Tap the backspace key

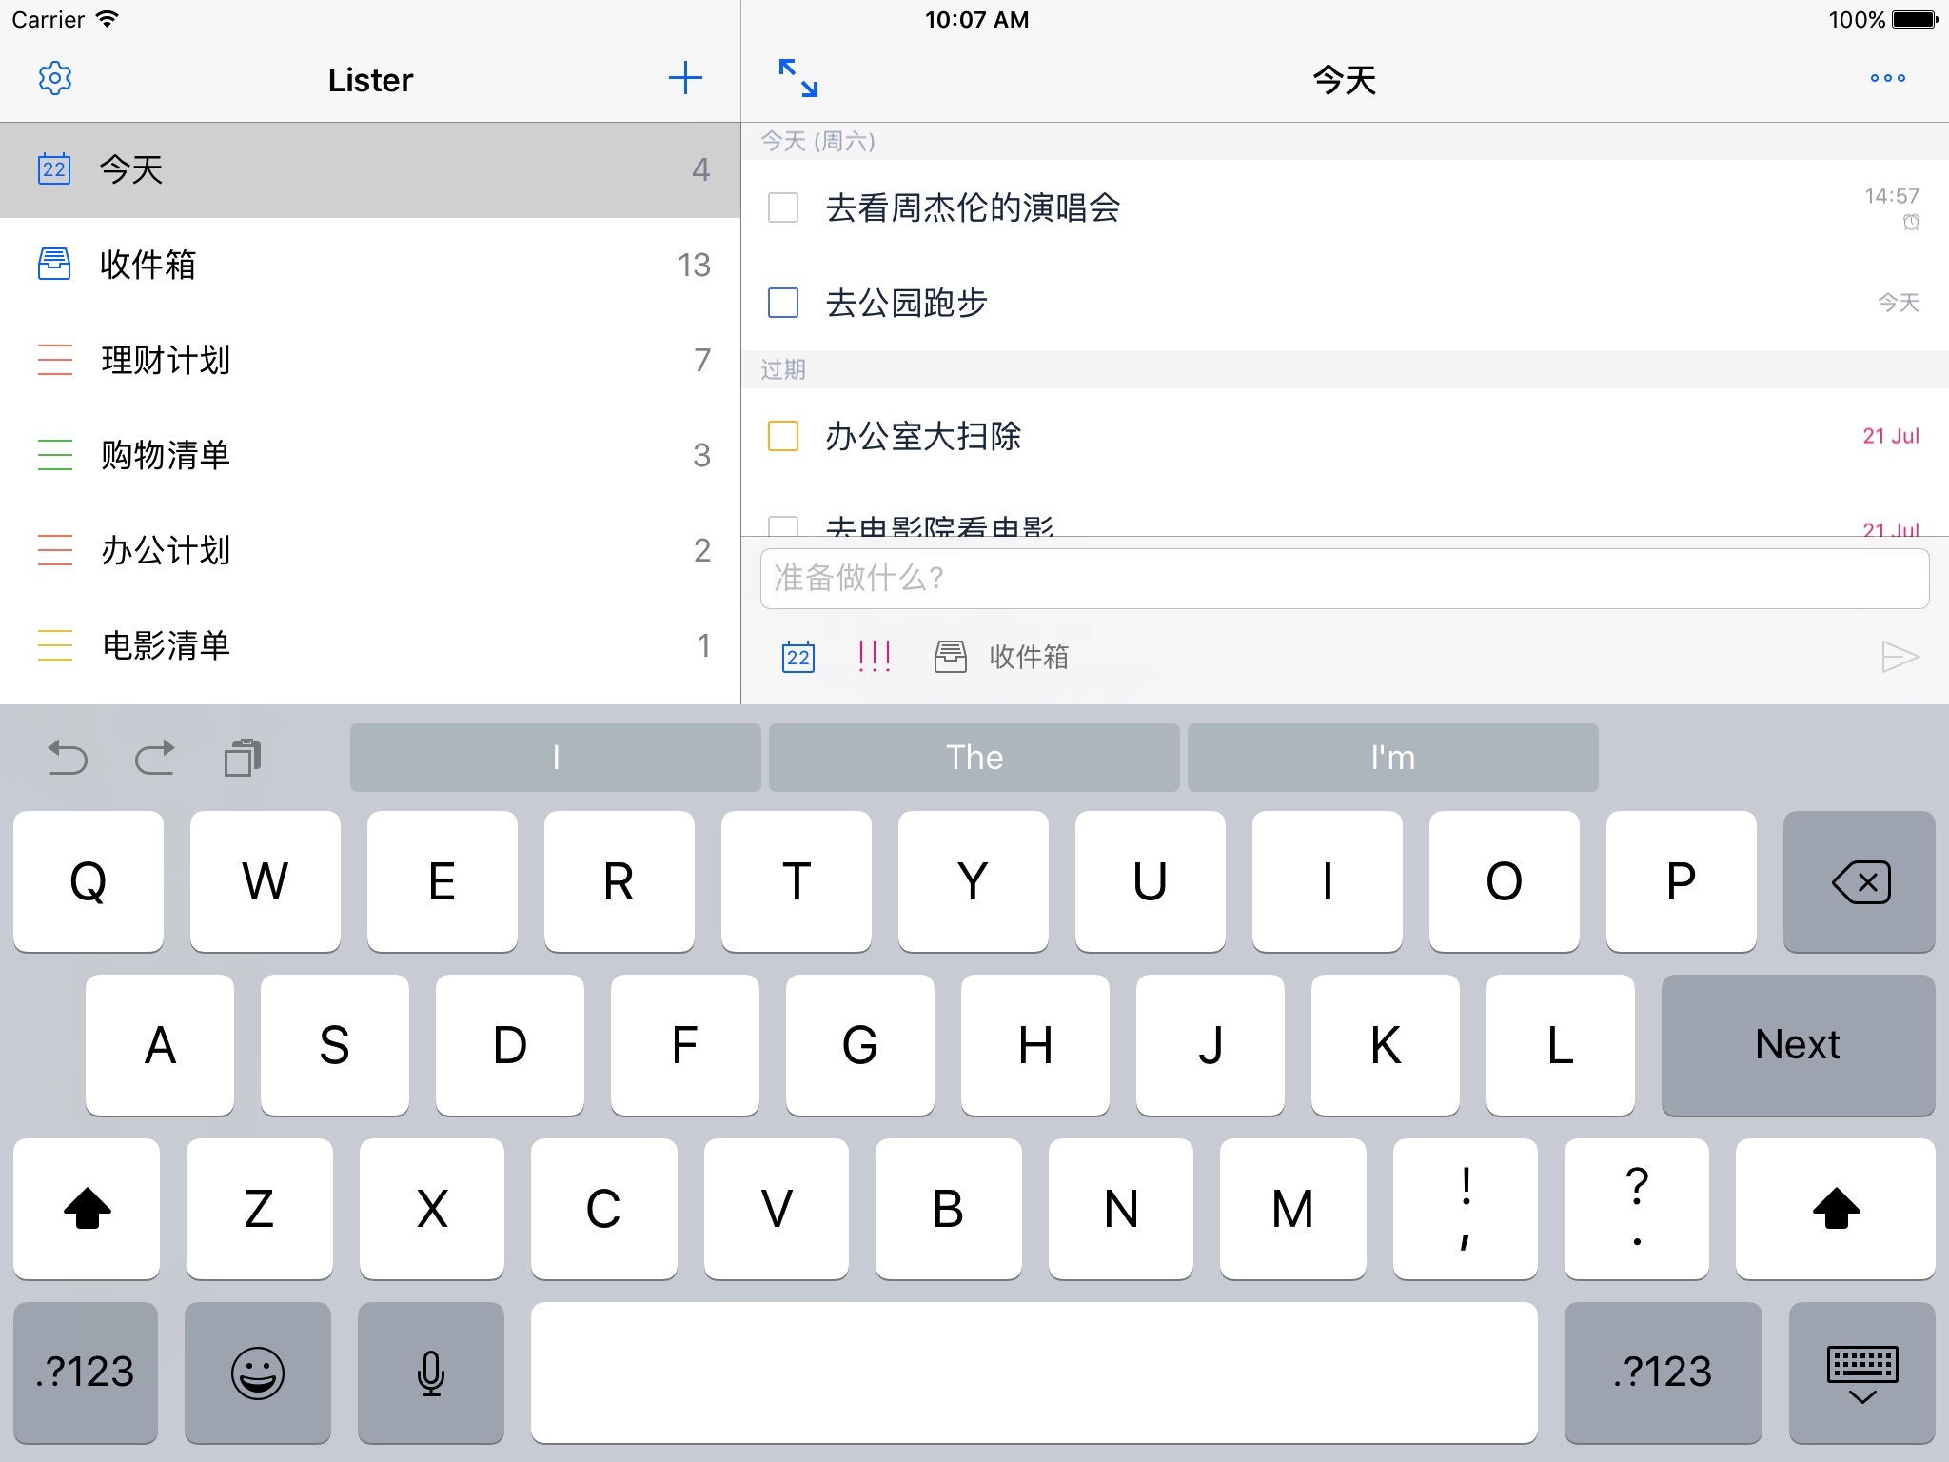coord(1860,881)
